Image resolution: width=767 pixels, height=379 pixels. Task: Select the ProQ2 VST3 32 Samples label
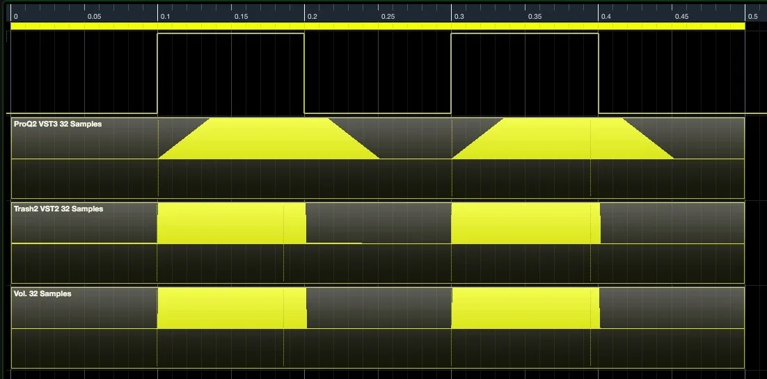(58, 124)
